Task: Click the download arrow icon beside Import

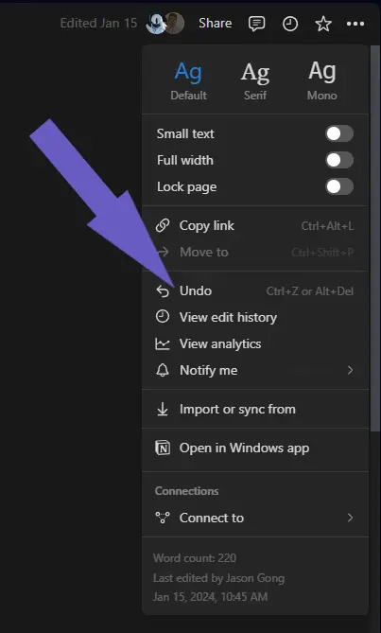Action: (x=163, y=409)
